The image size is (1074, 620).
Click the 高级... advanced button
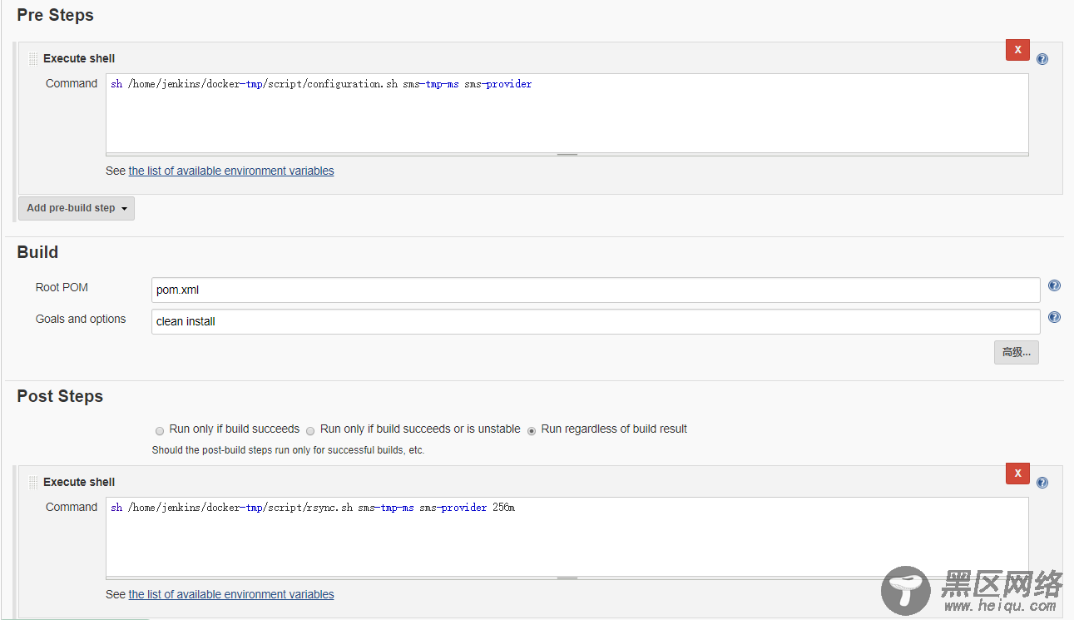(1017, 352)
